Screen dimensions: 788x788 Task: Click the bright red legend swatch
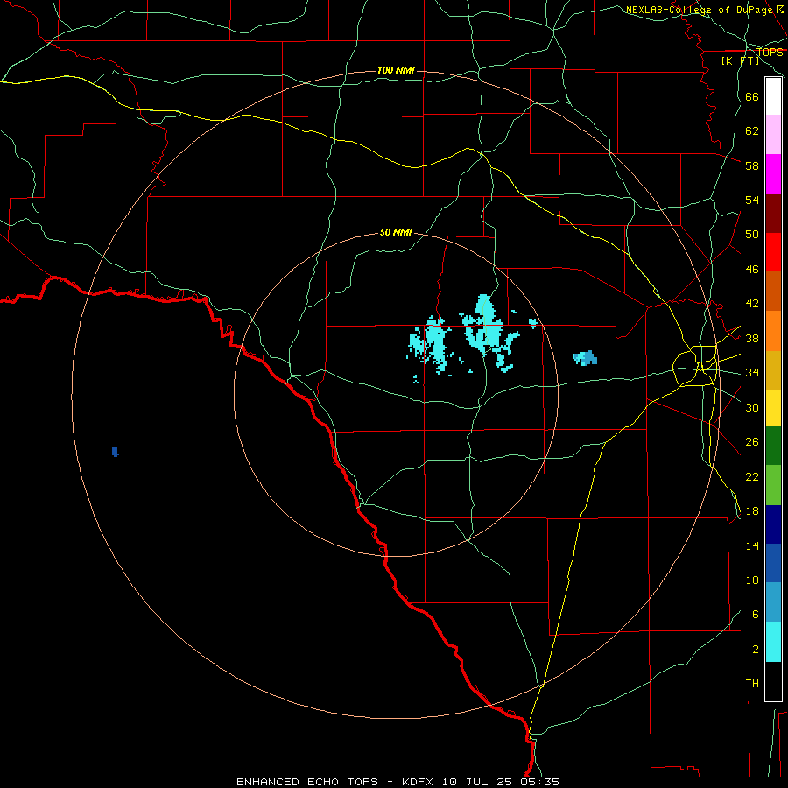(773, 252)
